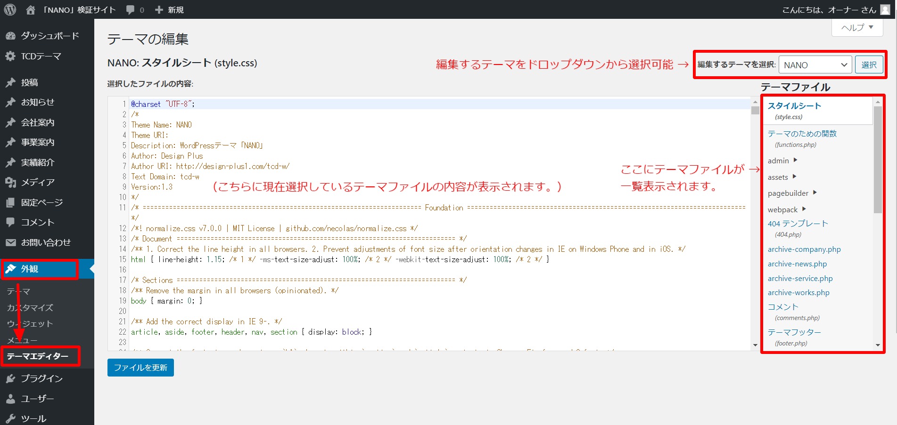Screen dimensions: 897x425
Task: Open the テーマ submenu item
Action: pos(19,291)
